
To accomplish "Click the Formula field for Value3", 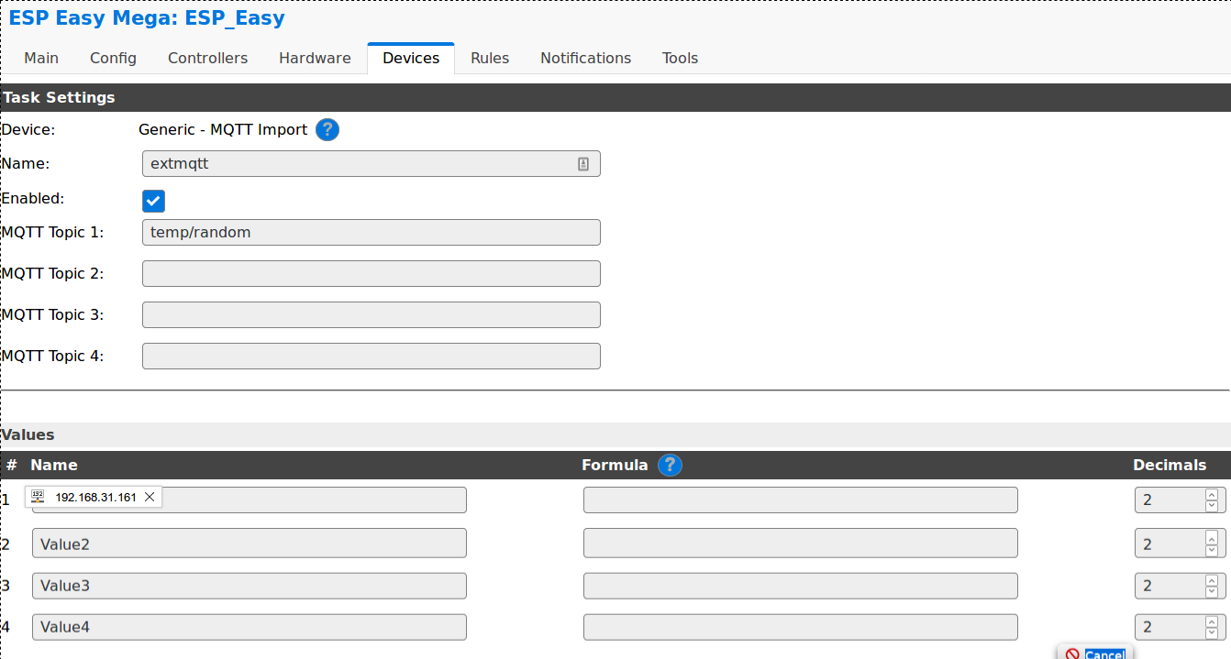I will [x=801, y=586].
